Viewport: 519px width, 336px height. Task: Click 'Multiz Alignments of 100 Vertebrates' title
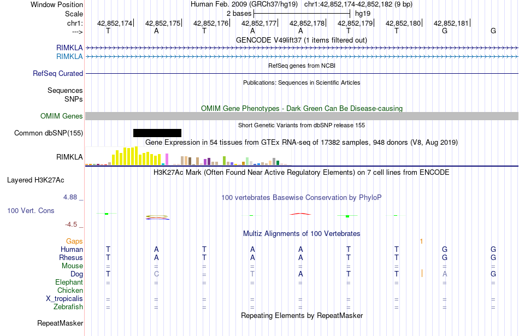[302, 234]
